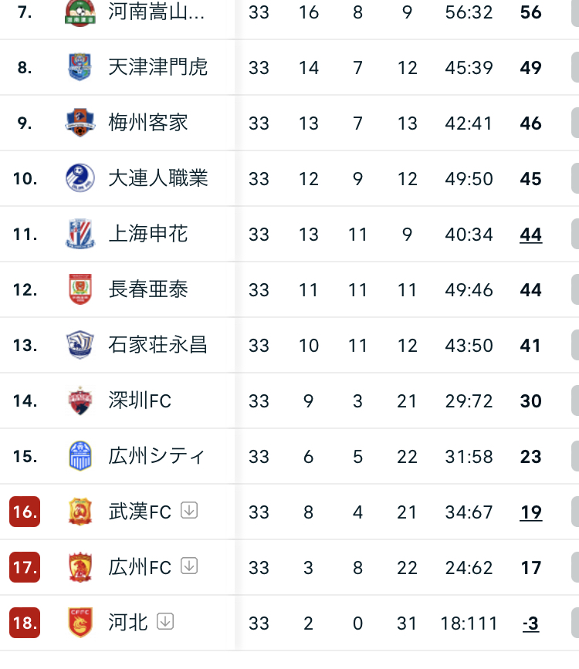Click relegation arrow icon next to 武漢FC
The image size is (579, 669).
click(x=189, y=510)
